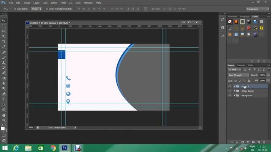Open the Filter menu
The height and width of the screenshot is (152, 271).
(x=63, y=3)
